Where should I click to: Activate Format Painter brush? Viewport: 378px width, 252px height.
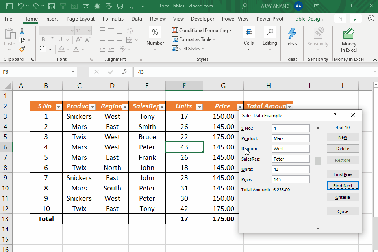pyautogui.click(x=22, y=49)
